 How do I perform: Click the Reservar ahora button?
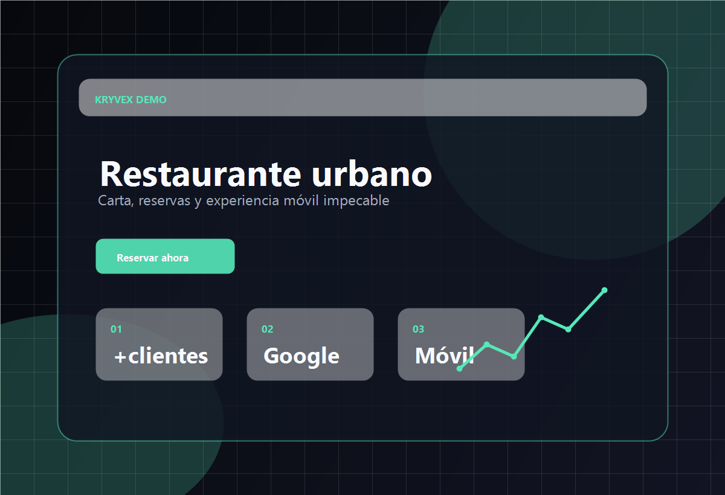point(165,257)
